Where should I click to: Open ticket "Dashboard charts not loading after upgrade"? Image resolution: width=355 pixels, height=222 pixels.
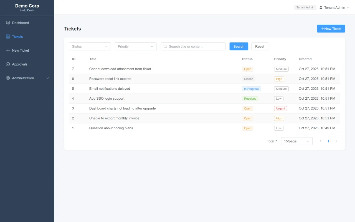pos(122,109)
